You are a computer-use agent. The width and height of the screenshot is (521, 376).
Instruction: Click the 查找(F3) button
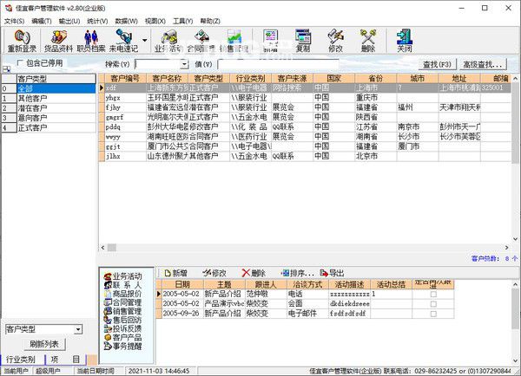point(437,64)
